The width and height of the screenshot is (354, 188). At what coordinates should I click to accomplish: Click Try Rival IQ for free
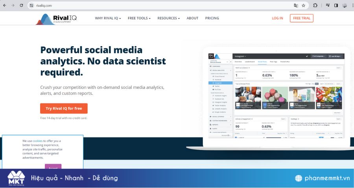[x=64, y=108]
